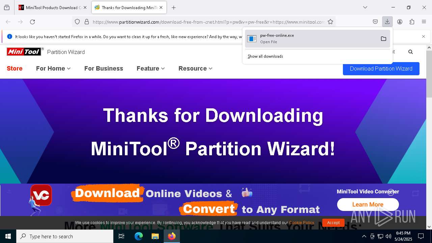Expand the Resource menu
Viewport: 432px width, 243px height.
195,69
